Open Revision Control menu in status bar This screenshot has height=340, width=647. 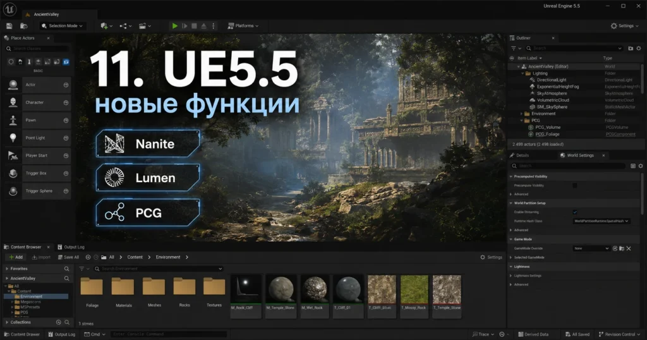coord(619,334)
